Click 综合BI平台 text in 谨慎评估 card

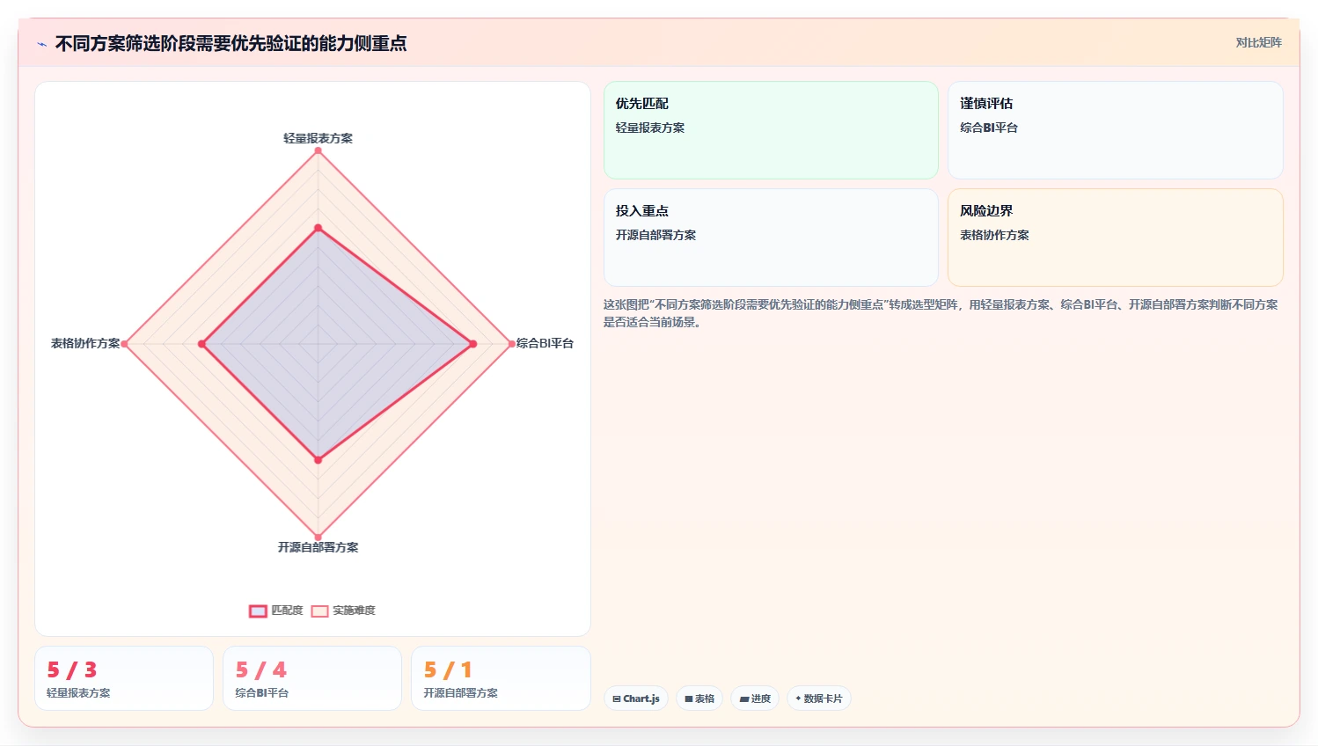coord(989,128)
